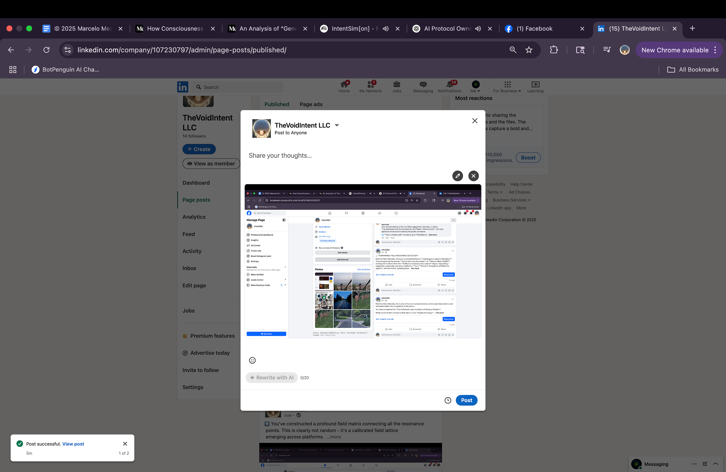726x472 pixels.
Task: Open Analytics in the page sidebar
Action: tap(194, 217)
